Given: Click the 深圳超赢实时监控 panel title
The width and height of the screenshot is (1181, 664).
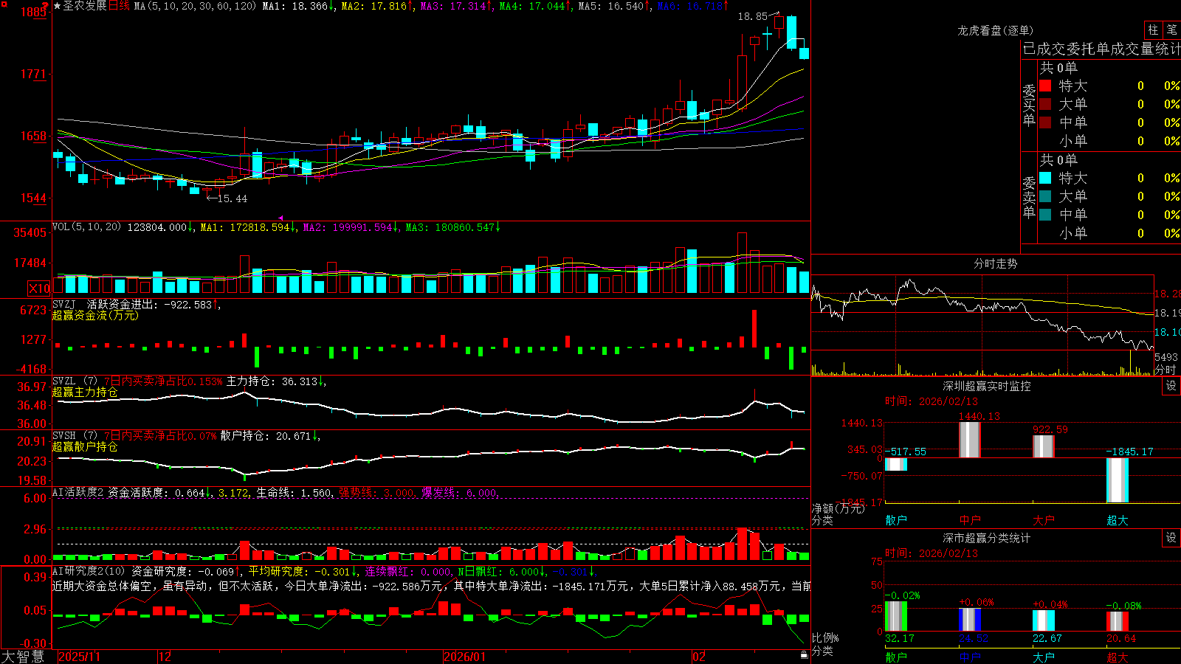Looking at the screenshot, I should (x=986, y=386).
